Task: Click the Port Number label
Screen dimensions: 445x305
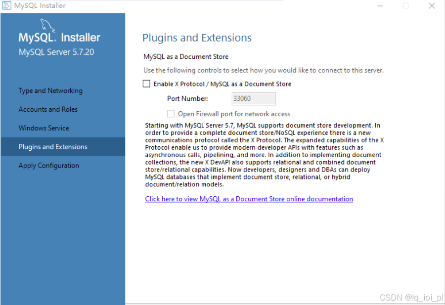Action: point(187,99)
